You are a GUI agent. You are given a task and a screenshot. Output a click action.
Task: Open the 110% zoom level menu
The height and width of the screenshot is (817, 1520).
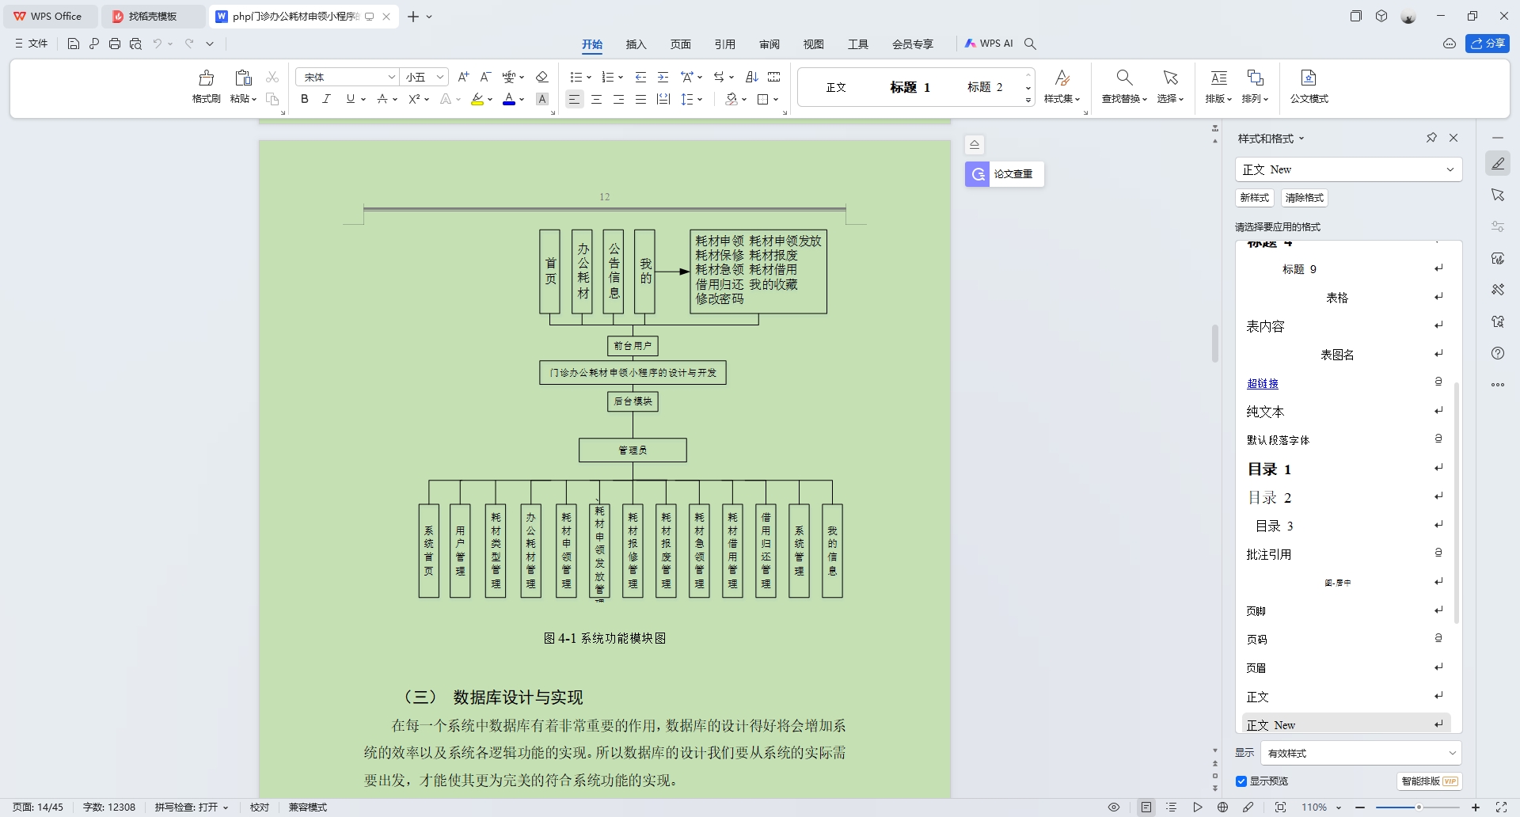(x=1321, y=807)
